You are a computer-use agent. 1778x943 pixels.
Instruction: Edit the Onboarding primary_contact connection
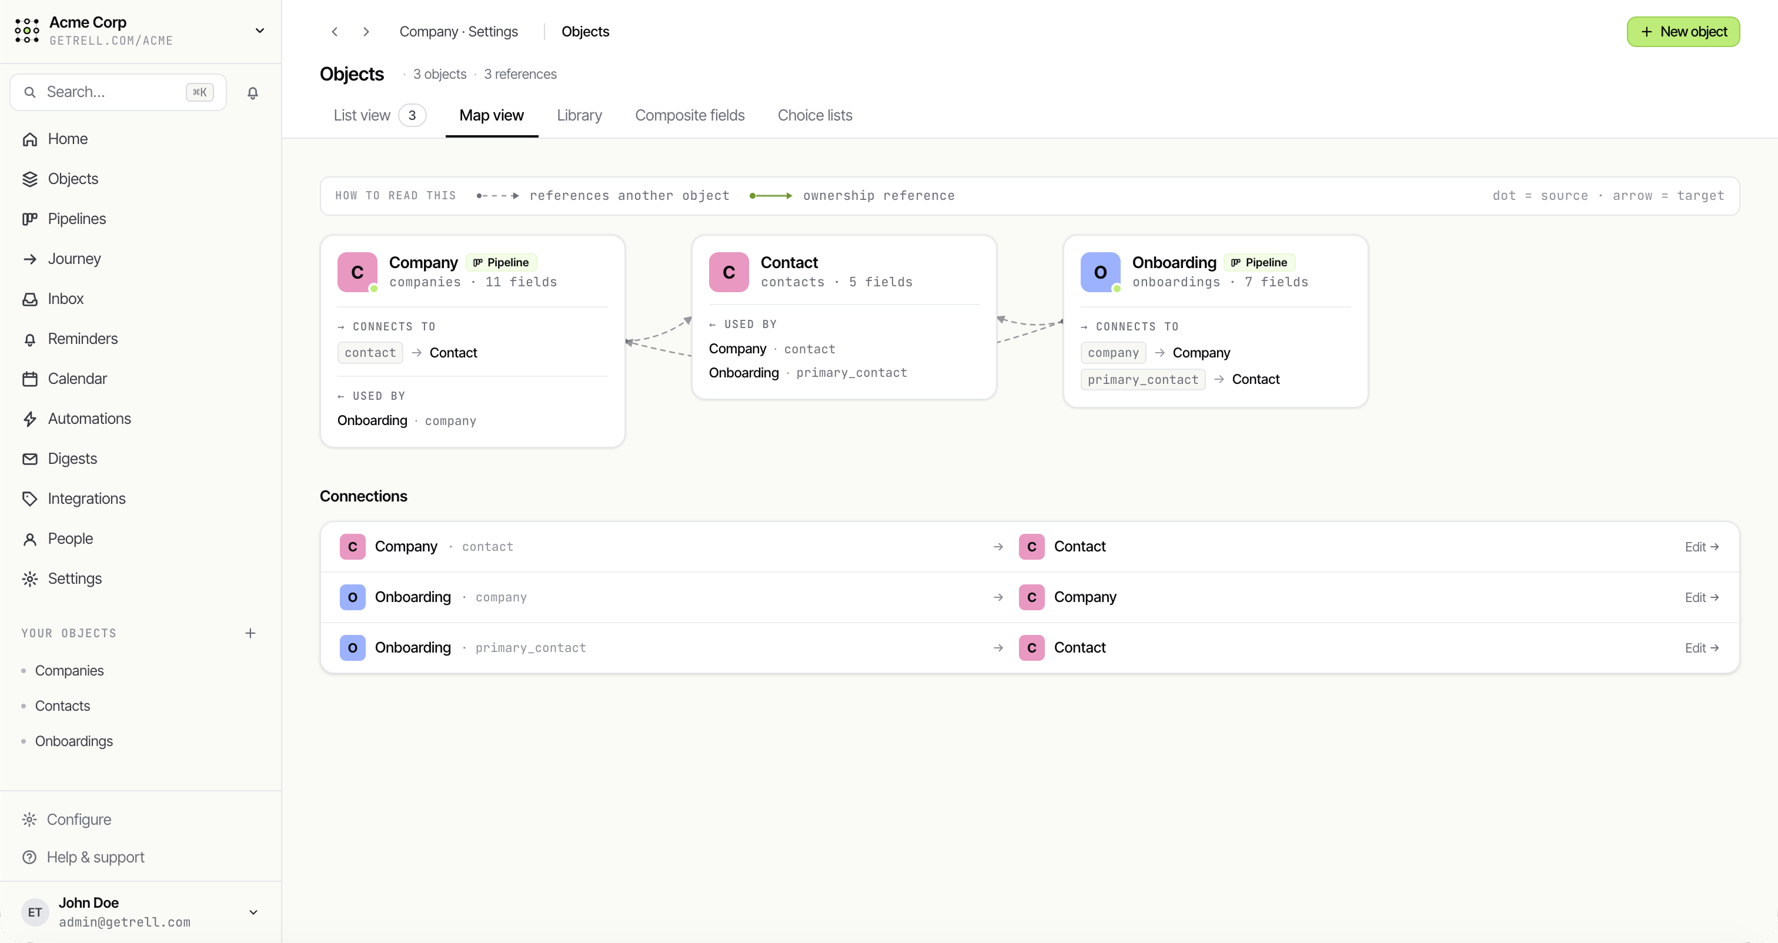click(1702, 647)
